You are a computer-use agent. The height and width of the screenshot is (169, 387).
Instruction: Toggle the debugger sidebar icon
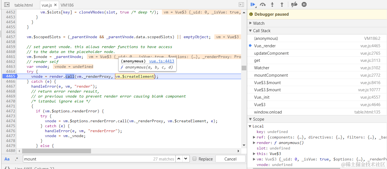pyautogui.click(x=241, y=5)
